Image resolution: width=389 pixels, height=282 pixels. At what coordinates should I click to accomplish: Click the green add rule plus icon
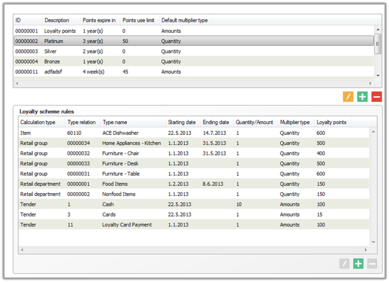(358, 264)
